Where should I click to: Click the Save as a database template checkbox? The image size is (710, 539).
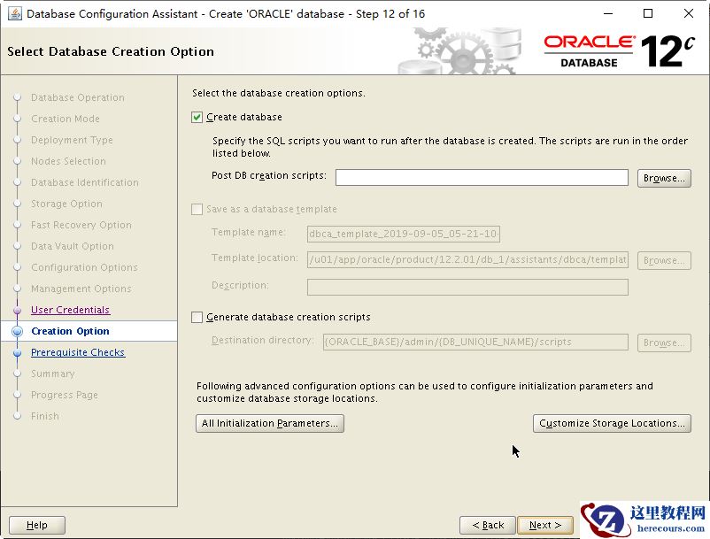(x=197, y=209)
